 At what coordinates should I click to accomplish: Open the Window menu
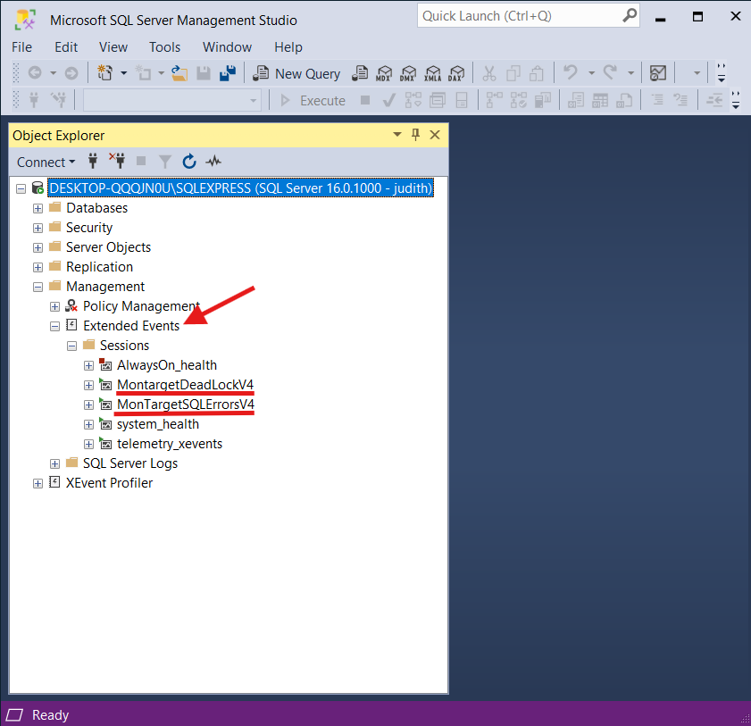point(227,47)
